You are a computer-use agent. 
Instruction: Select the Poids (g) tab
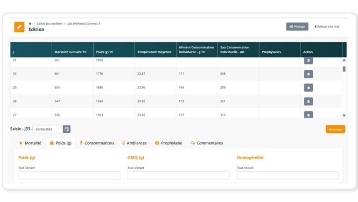coord(61,143)
